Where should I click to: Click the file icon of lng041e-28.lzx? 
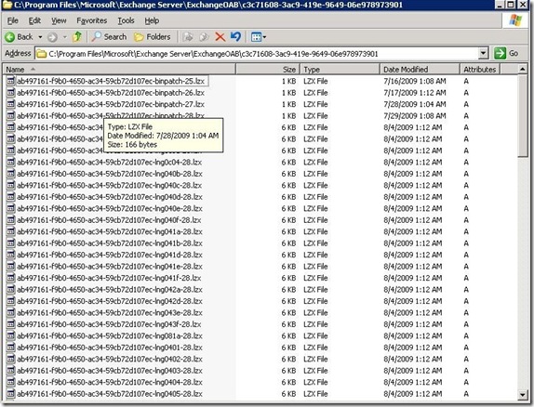click(x=11, y=266)
